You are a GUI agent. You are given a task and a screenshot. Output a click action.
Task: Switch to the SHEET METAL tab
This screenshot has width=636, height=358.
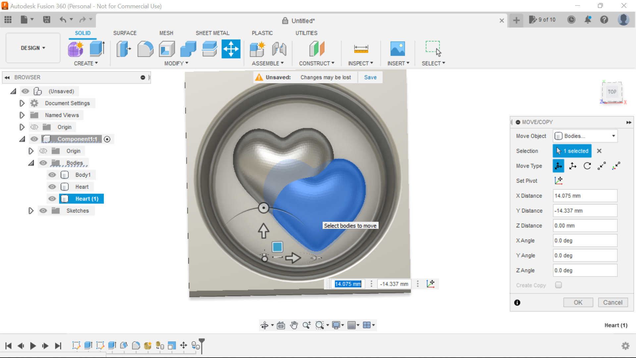click(x=212, y=33)
